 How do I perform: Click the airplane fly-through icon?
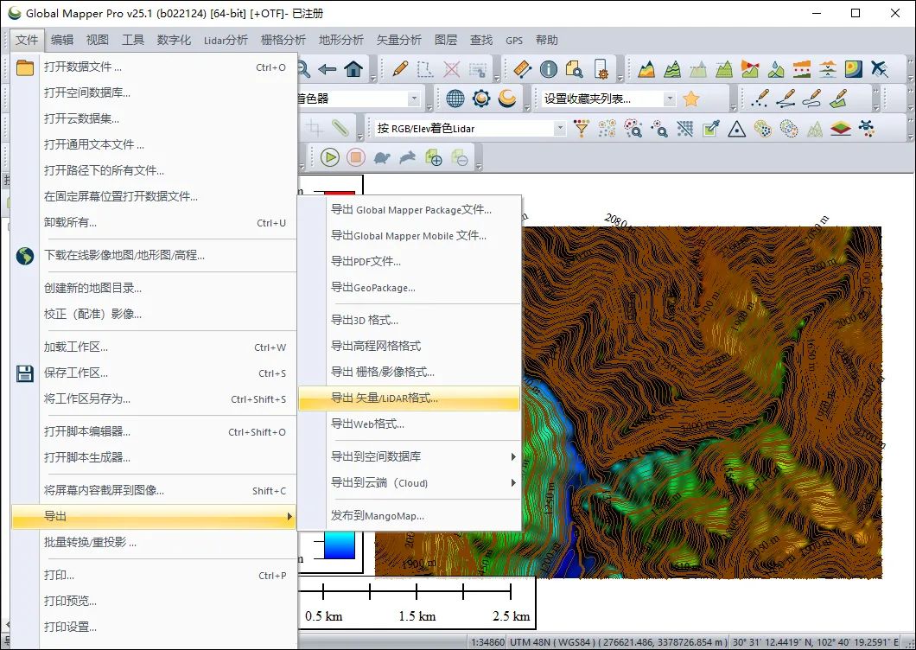click(879, 69)
